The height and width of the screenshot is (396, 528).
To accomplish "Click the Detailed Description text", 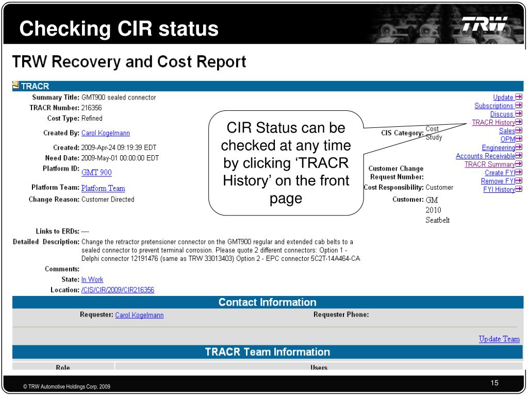I will [x=221, y=250].
